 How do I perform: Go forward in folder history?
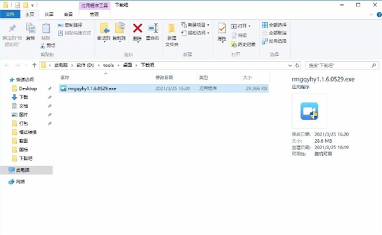(x=18, y=66)
